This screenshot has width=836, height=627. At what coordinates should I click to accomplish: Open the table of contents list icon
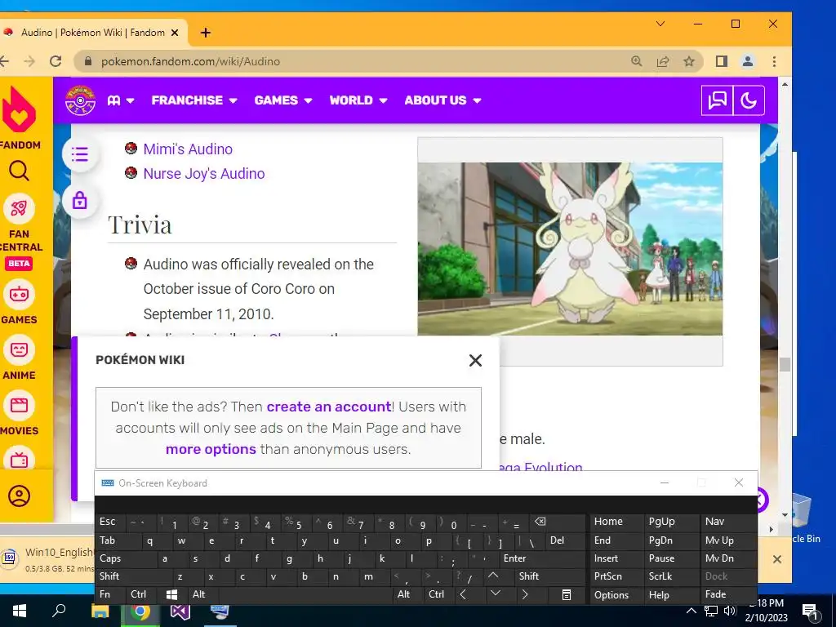(80, 154)
